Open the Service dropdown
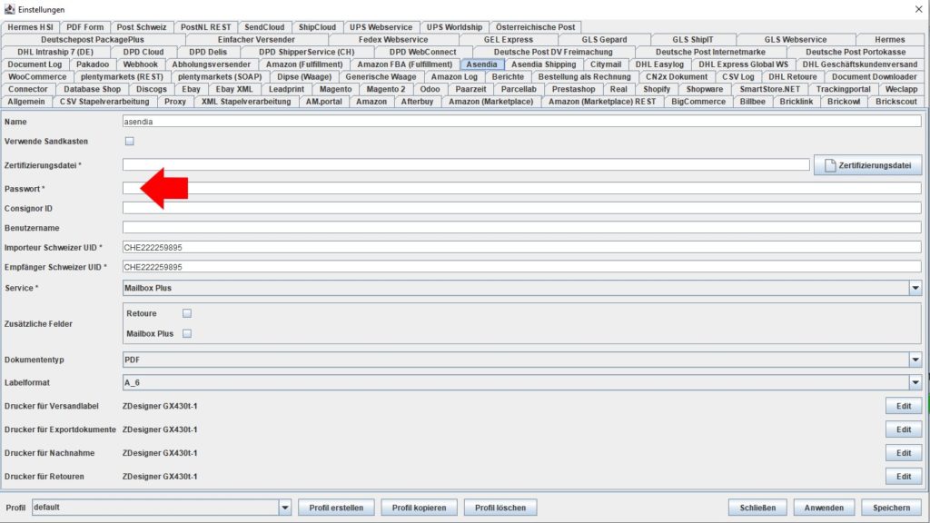Viewport: 930px width, 523px height. (x=915, y=288)
